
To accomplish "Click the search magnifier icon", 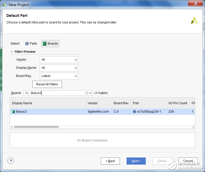I will [x=27, y=93].
